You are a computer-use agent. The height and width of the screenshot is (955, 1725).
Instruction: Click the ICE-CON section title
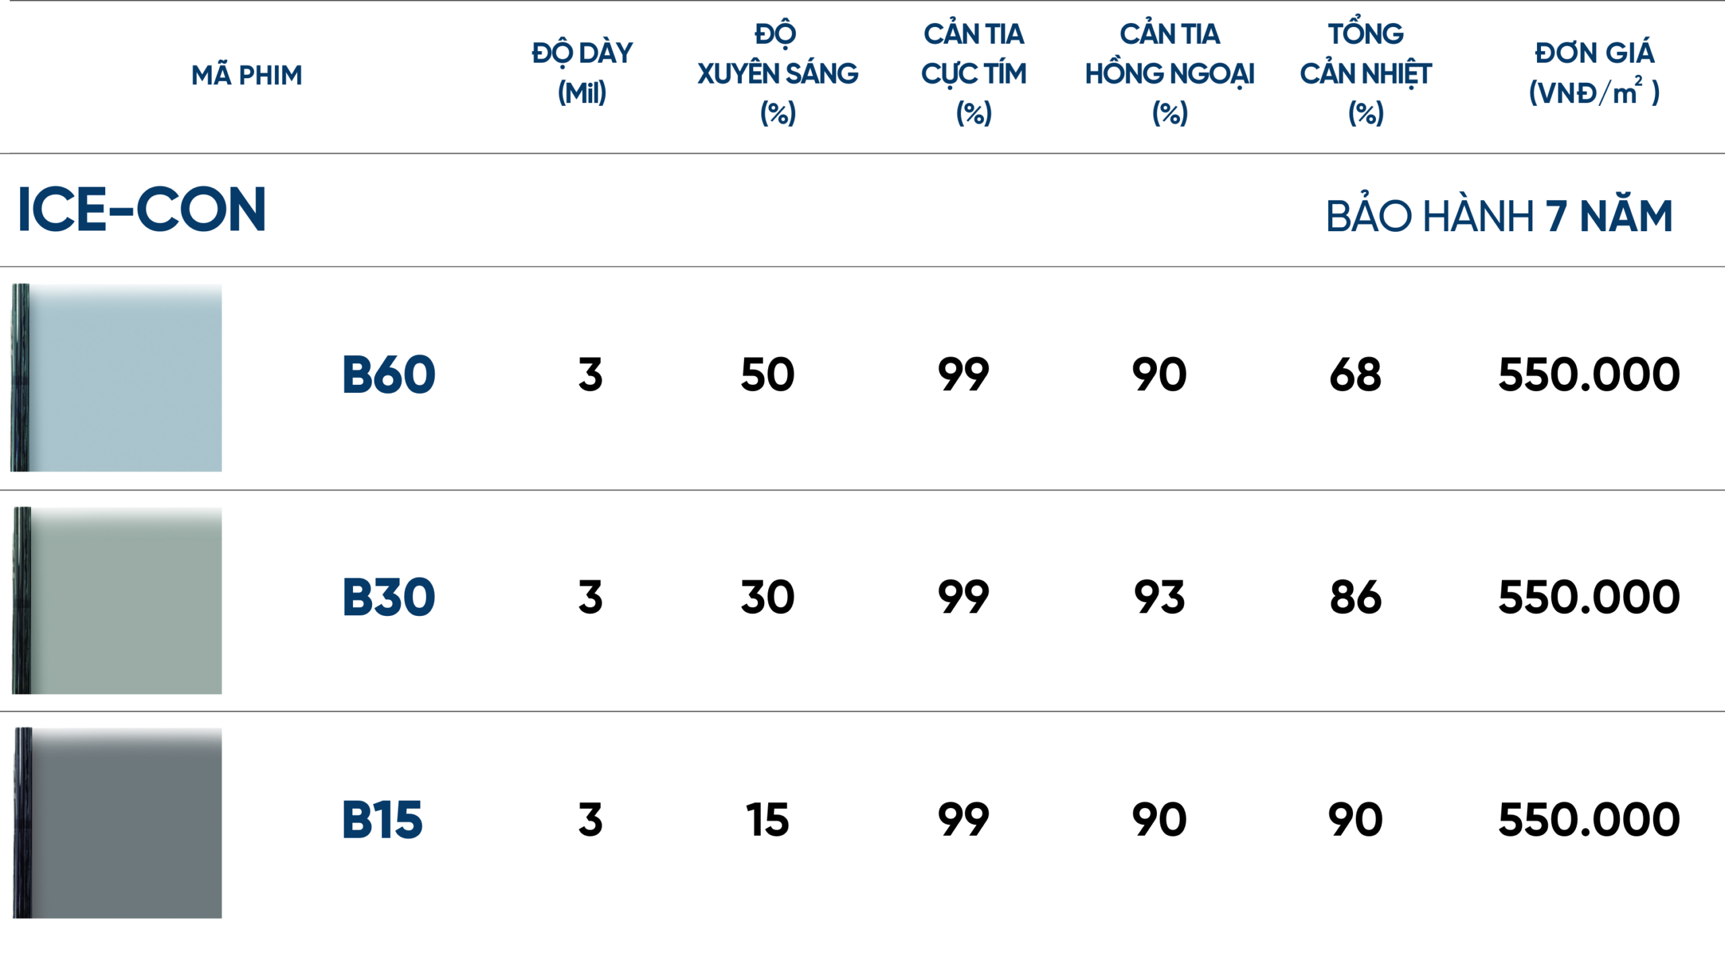pyautogui.click(x=142, y=210)
